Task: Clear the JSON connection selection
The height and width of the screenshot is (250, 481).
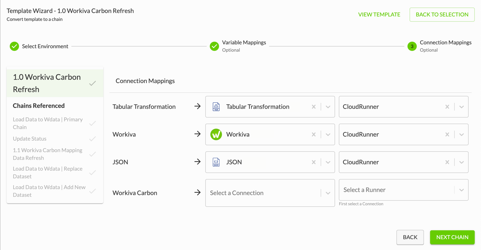Action: [314, 162]
